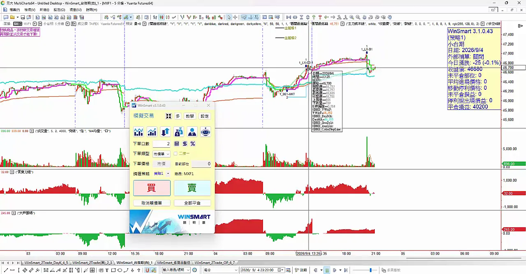Click the 全部平倉 button
This screenshot has width=526, height=274.
pyautogui.click(x=192, y=203)
